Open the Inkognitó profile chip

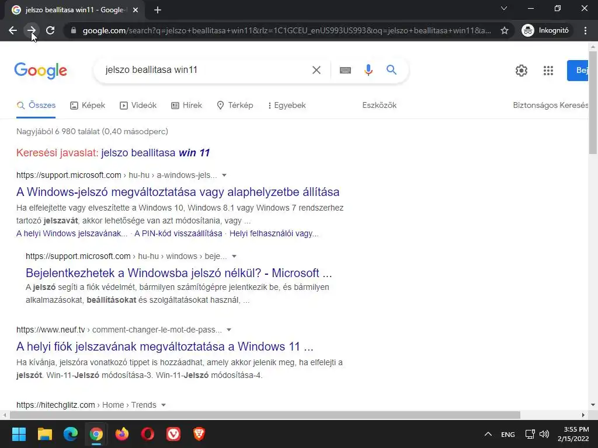545,30
